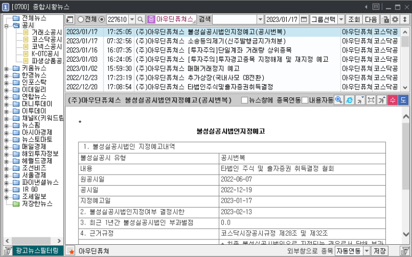Open the stock code 227610 dropdown
The height and width of the screenshot is (257, 412).
point(132,19)
